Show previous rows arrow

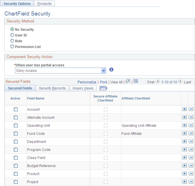pyautogui.click(x=158, y=81)
